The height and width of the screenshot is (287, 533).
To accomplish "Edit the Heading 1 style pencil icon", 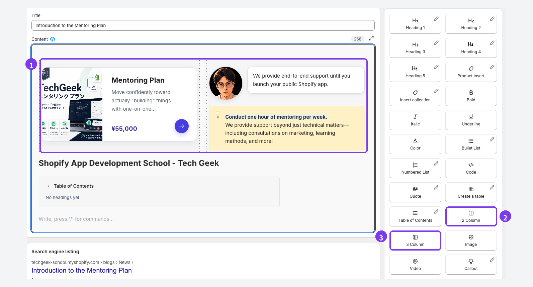I will coord(436,19).
